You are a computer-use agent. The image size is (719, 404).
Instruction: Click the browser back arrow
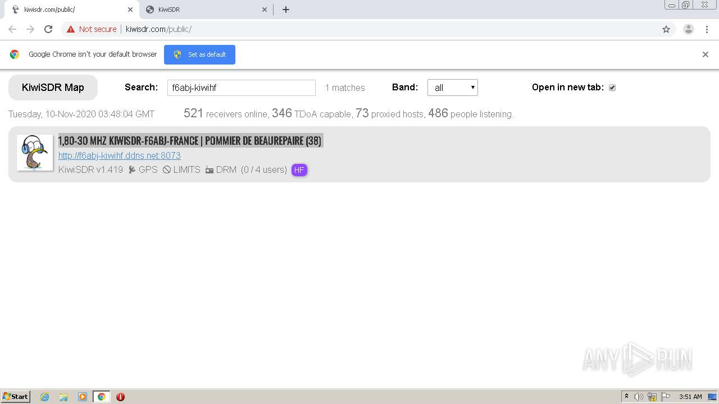point(12,29)
